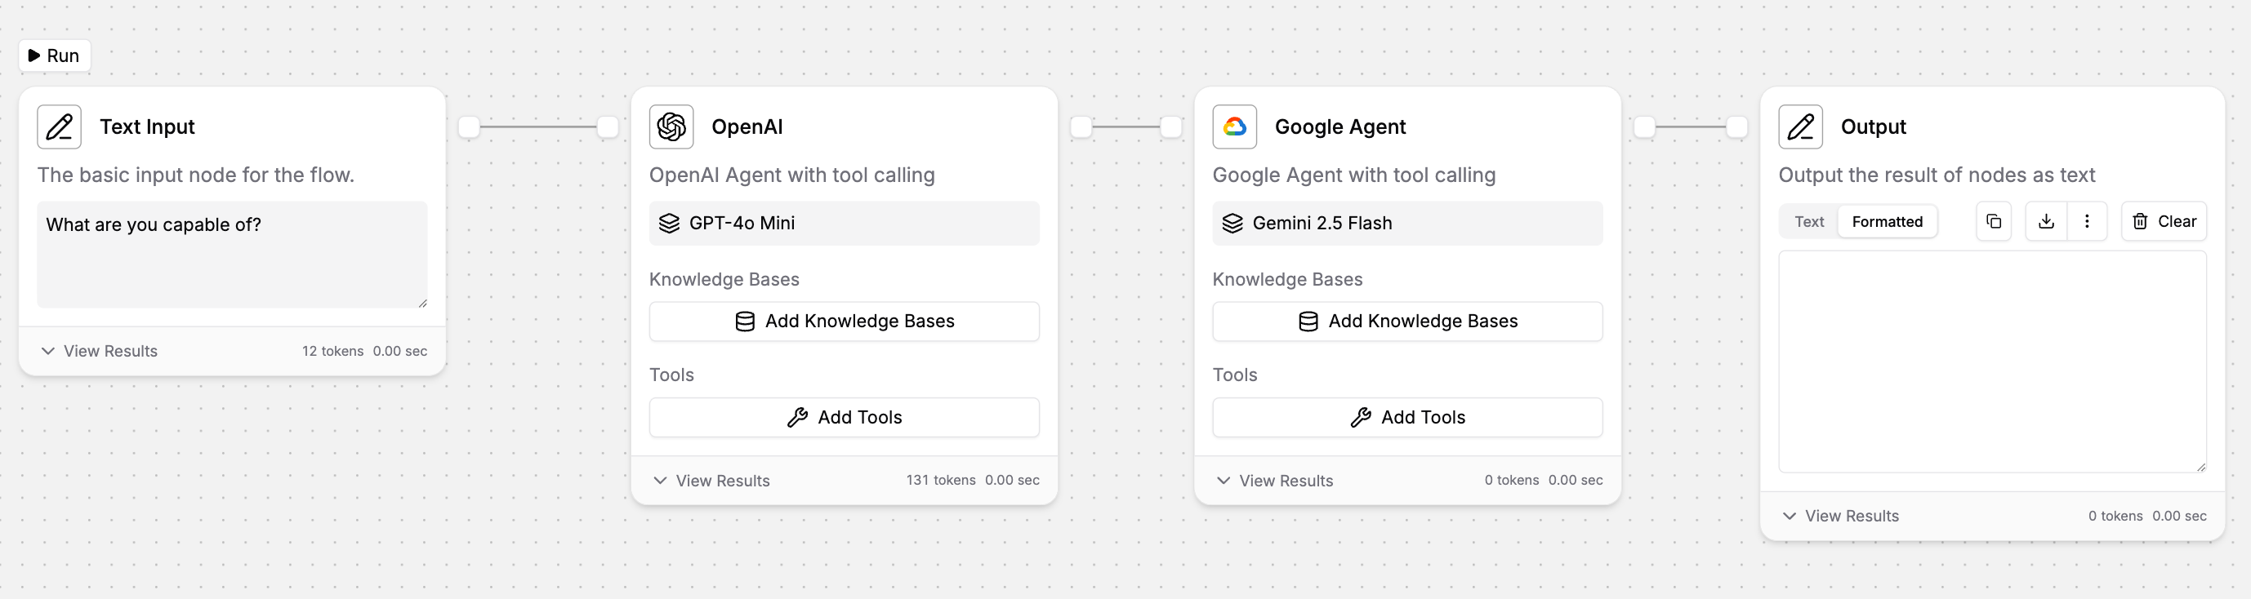Open the output more options menu
The width and height of the screenshot is (2251, 599).
(2087, 222)
